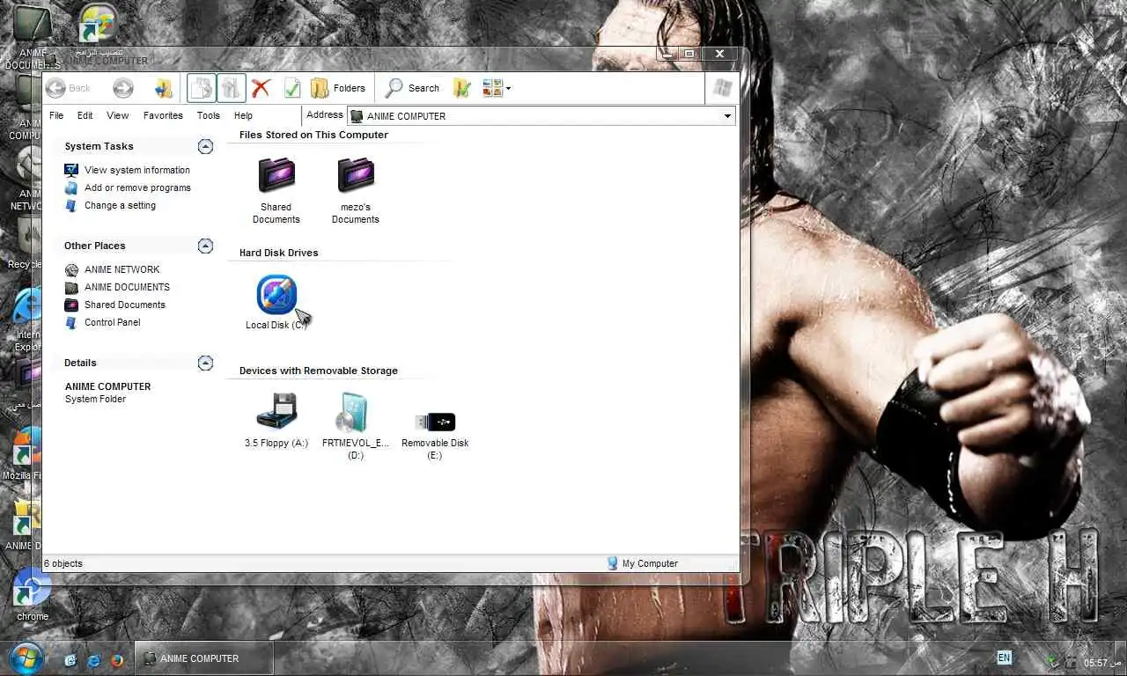Click the EN language indicator

[x=1004, y=658]
